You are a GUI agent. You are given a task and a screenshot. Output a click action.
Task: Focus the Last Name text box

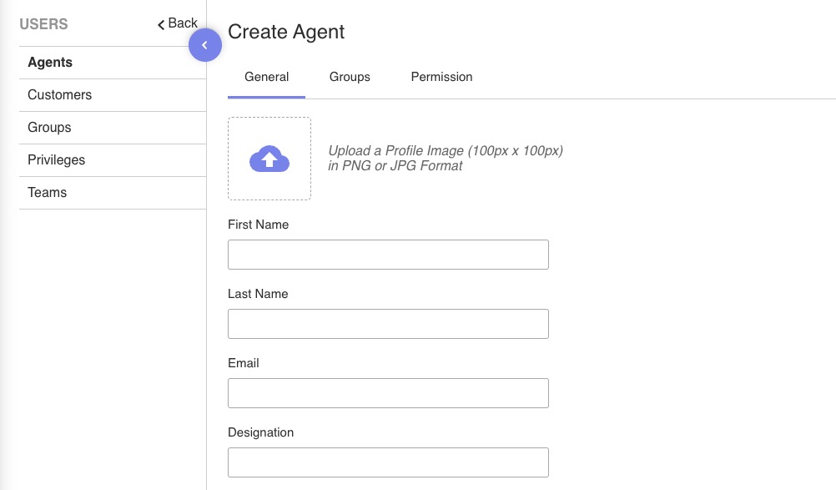[x=388, y=323]
